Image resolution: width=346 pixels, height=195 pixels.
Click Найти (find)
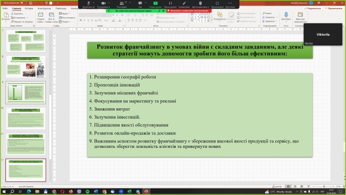pos(267,13)
